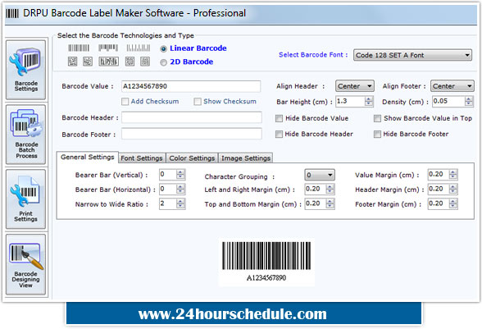Click the Barcode Footer input field

[192, 134]
